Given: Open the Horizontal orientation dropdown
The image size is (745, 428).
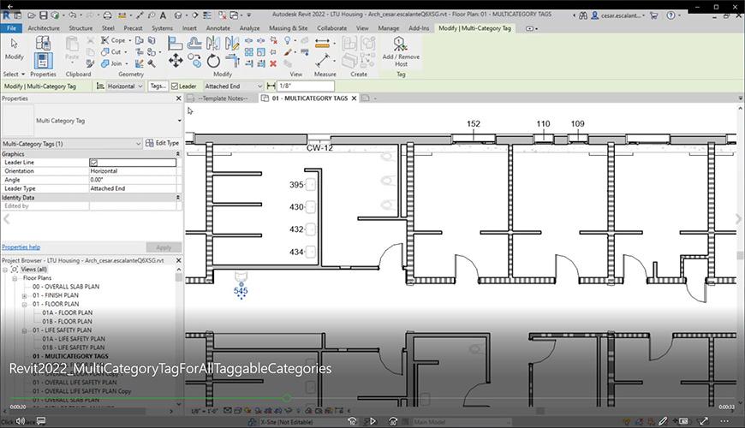Looking at the screenshot, I should coord(125,86).
